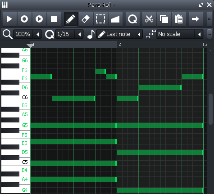This screenshot has width=214, height=194.
Task: Copy selected notes
Action: tap(164, 19)
